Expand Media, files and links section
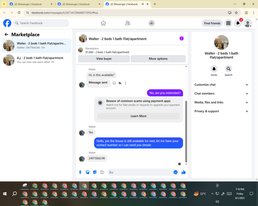Viewport: 258px width, 206px height. [x=221, y=102]
